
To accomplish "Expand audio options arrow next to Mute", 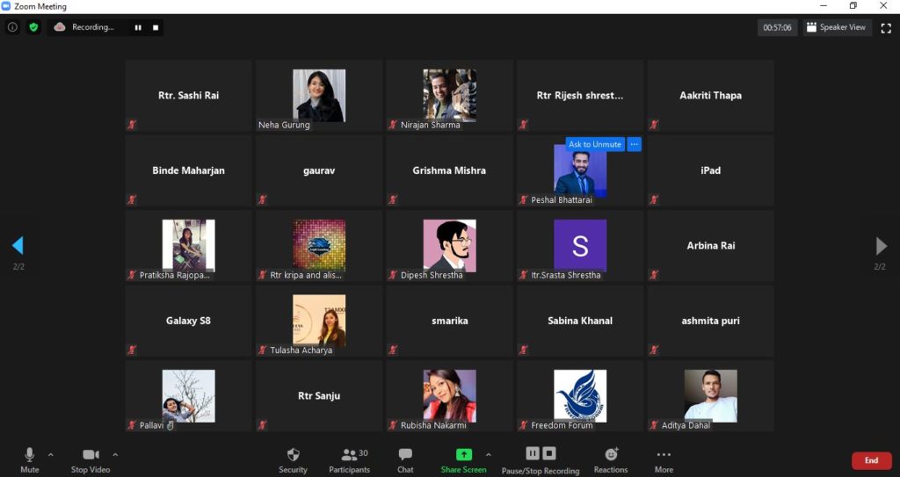I will (x=50, y=455).
